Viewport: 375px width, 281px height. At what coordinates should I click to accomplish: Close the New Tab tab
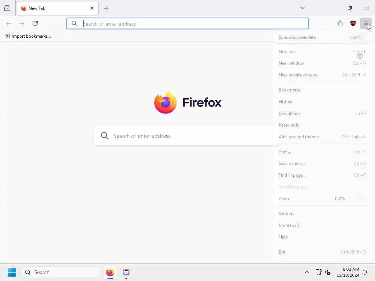click(x=92, y=8)
